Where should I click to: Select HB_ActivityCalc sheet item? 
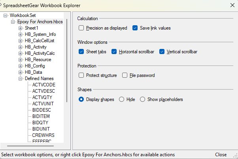point(40,53)
